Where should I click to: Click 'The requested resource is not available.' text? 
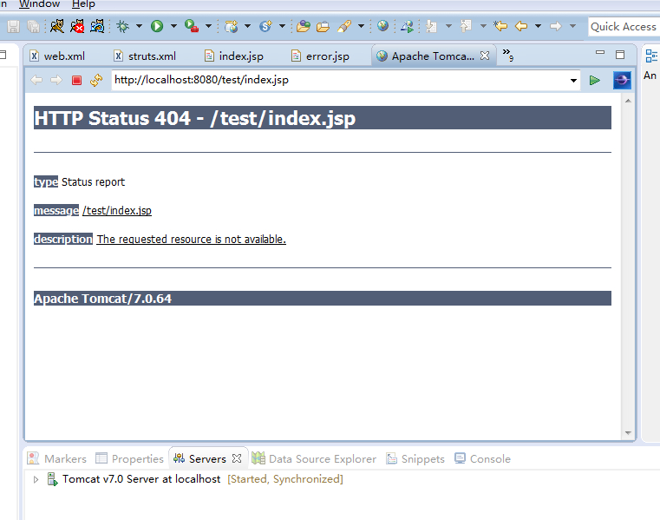[x=191, y=239]
